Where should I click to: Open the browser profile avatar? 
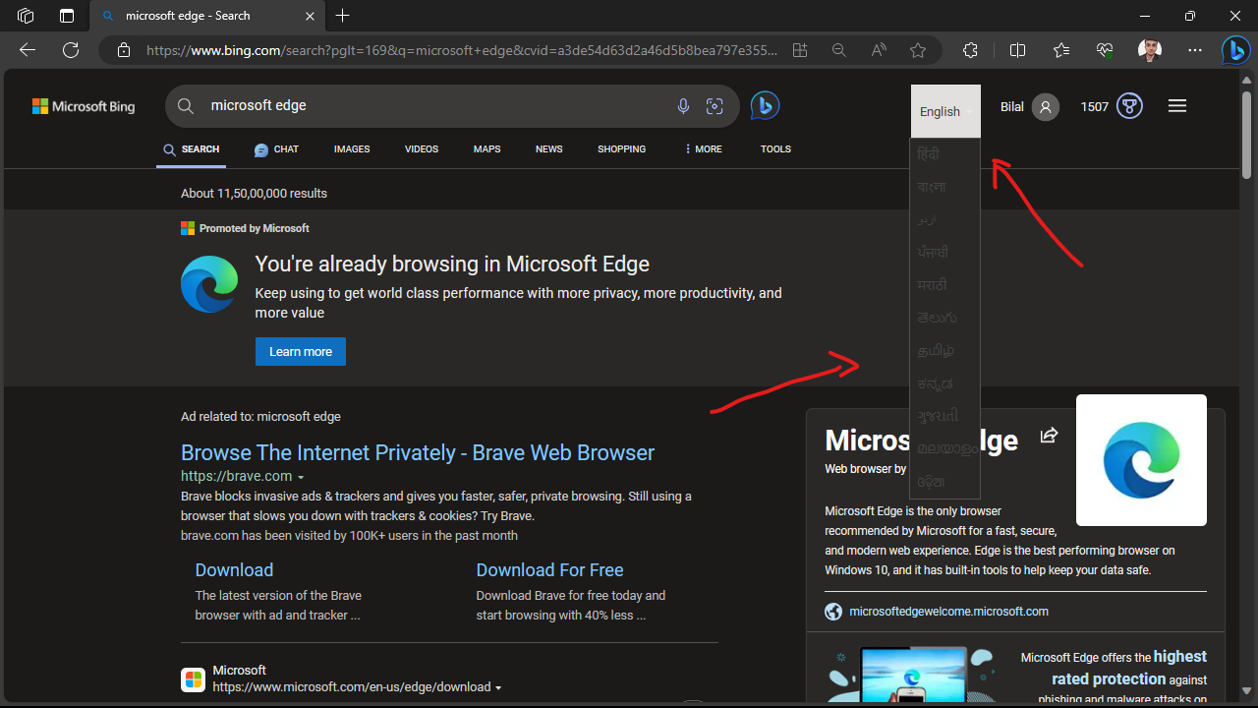tap(1149, 50)
